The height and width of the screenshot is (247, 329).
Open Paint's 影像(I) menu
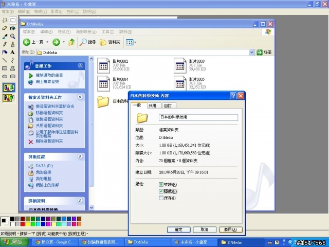pos(57,11)
